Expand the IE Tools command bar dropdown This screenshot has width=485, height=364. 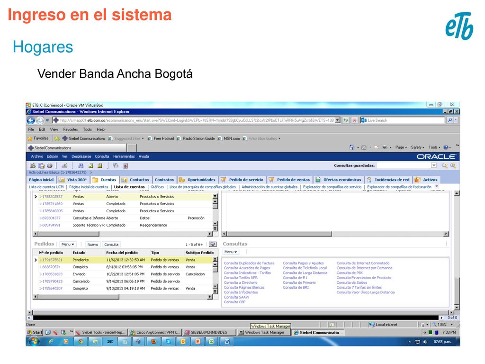click(x=434, y=147)
